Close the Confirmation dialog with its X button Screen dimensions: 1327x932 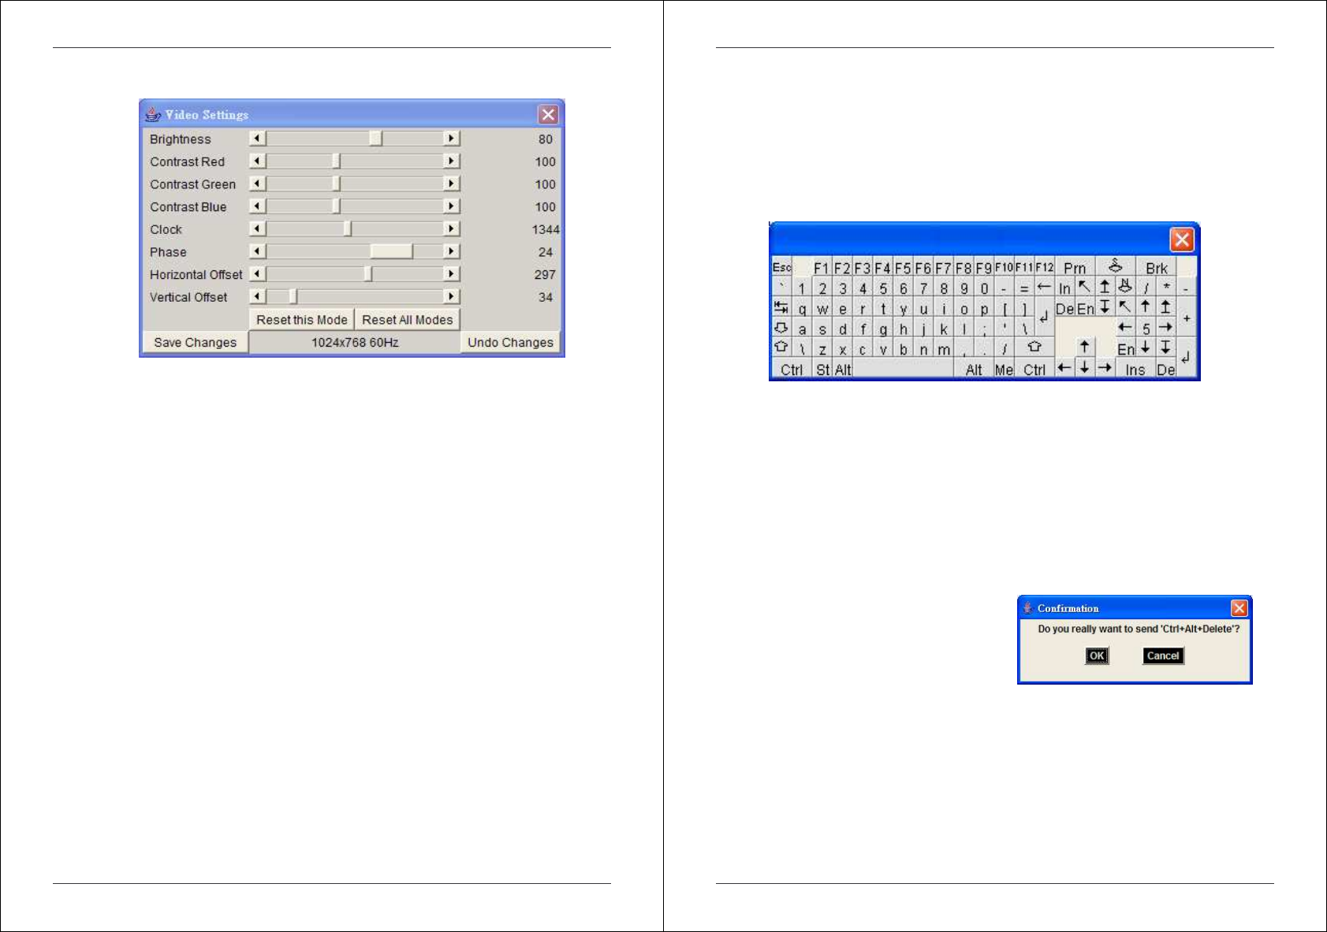[x=1239, y=607]
